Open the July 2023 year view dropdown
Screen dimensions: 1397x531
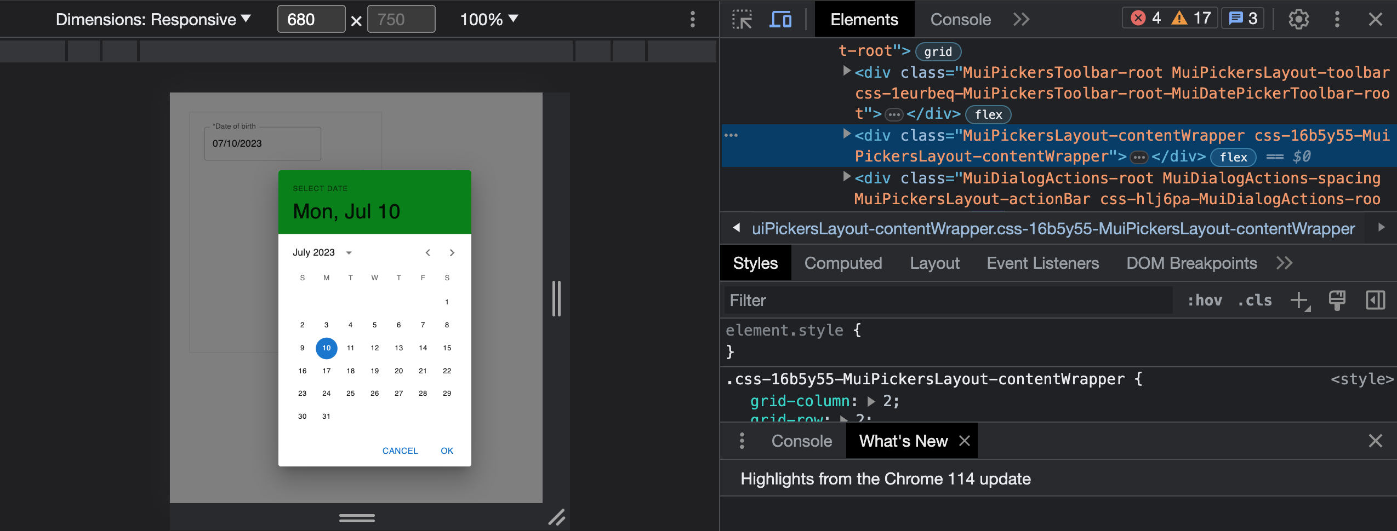(349, 252)
